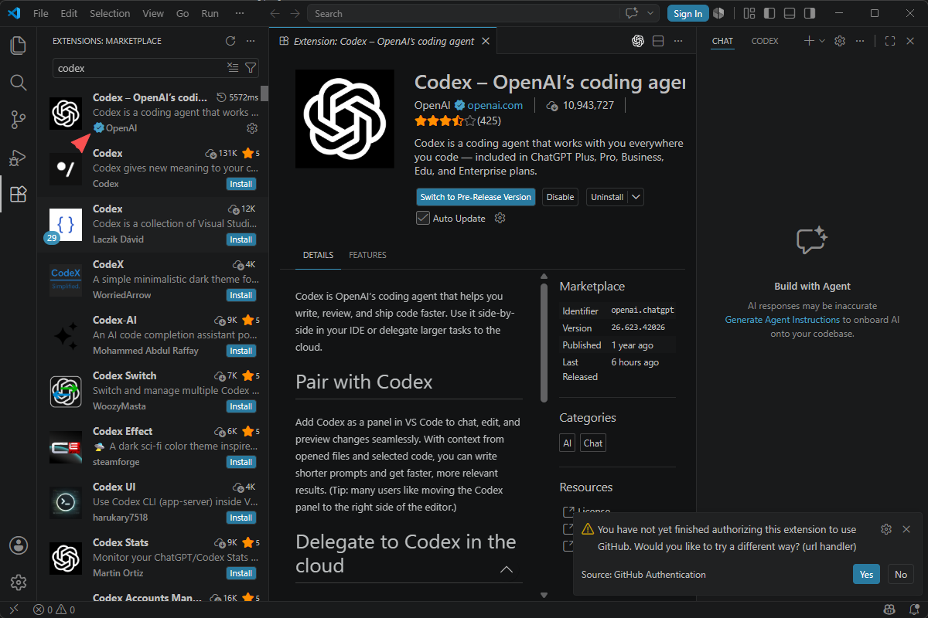This screenshot has height=618, width=928.
Task: Click the Sign In button
Action: point(687,13)
